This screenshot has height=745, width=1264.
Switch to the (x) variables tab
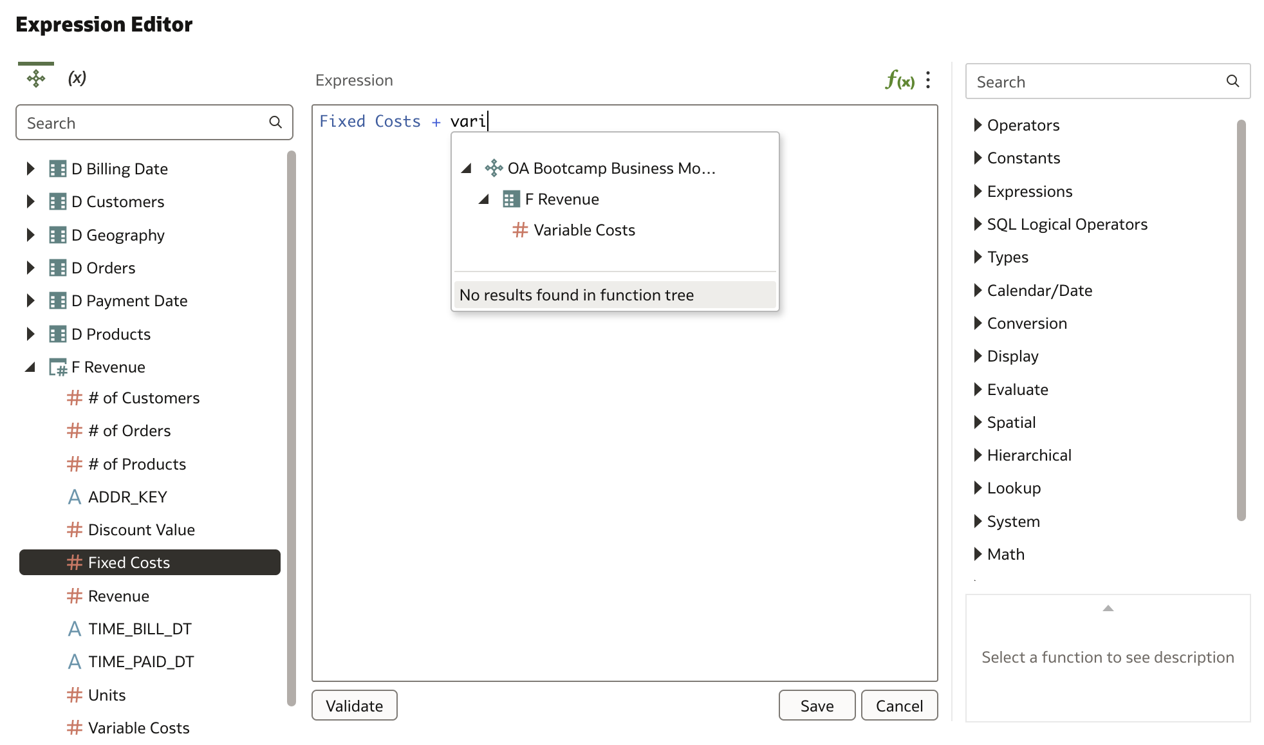click(x=77, y=78)
